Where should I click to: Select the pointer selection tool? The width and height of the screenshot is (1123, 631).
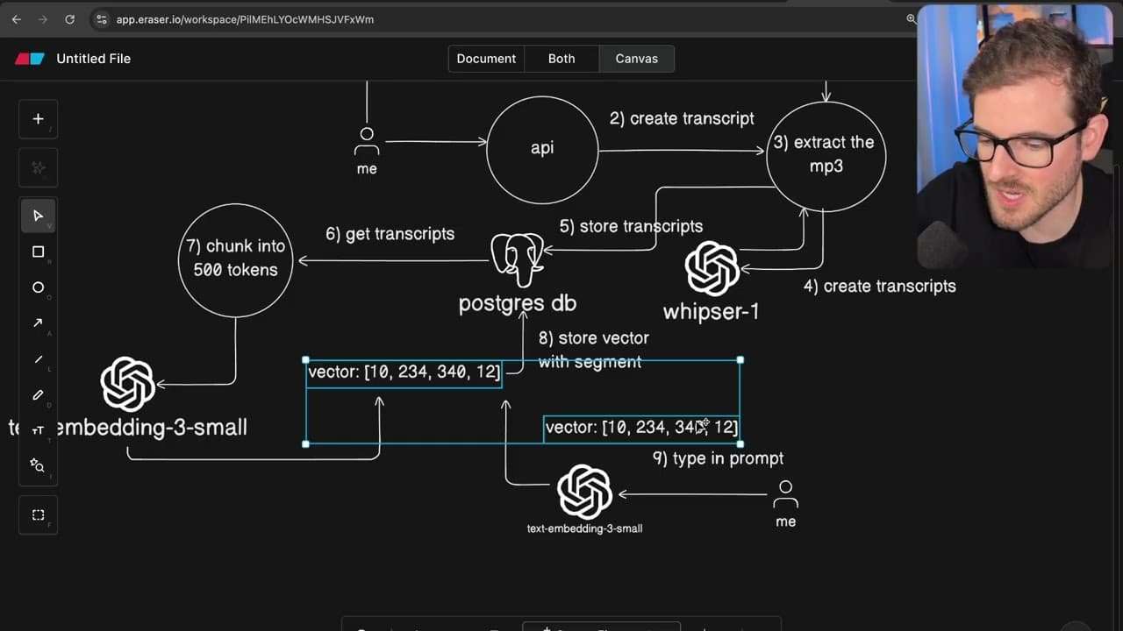tap(38, 216)
